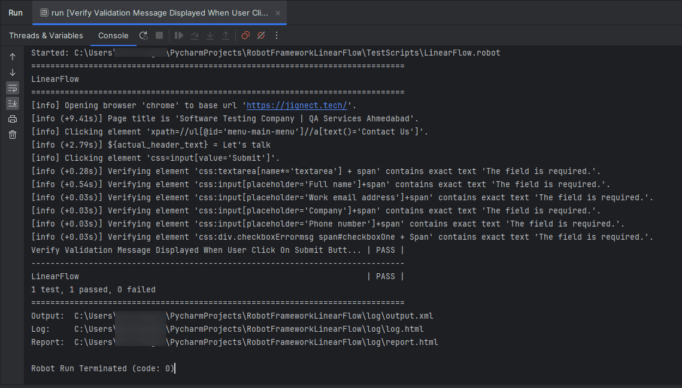Click the Run tool window label
Screen dimensions: 682x388
click(x=16, y=13)
